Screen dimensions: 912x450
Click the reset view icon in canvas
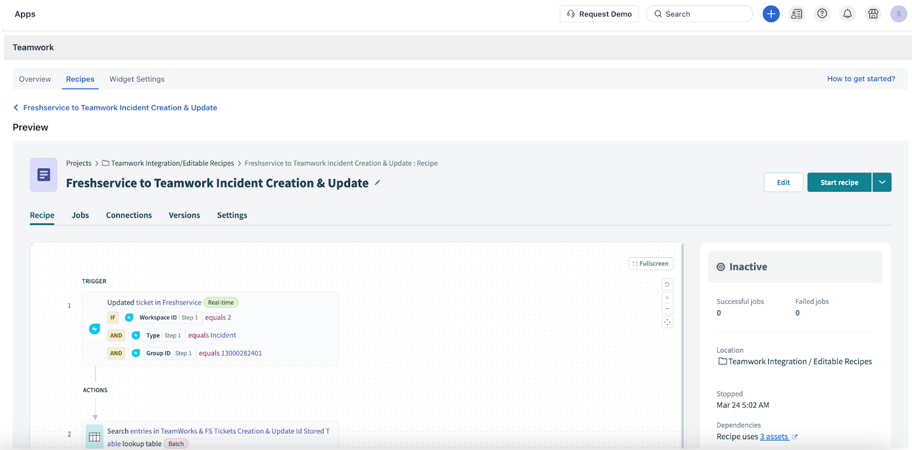pyautogui.click(x=667, y=284)
